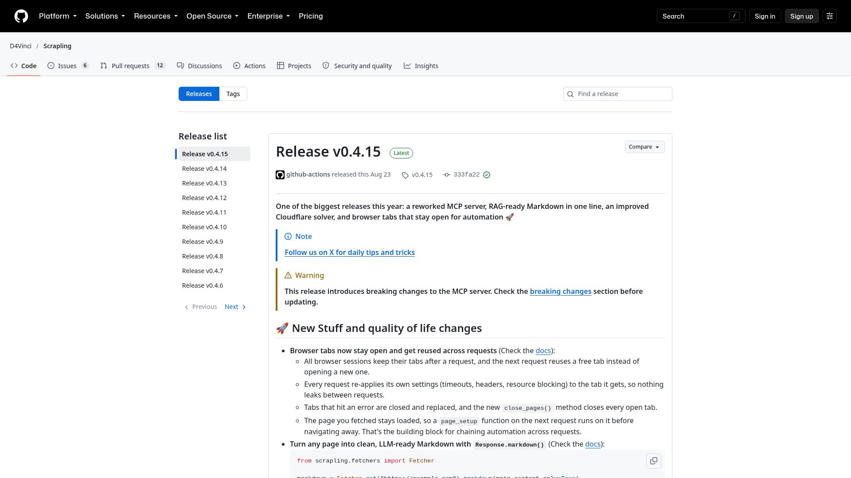Open the breaking changes link
This screenshot has width=851, height=478.
pyautogui.click(x=560, y=292)
